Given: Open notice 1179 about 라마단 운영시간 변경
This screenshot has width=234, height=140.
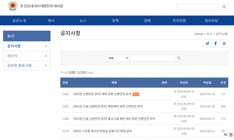Looking at the screenshot, I should 102,131.
